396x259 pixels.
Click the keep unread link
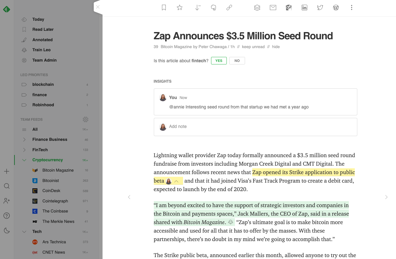coord(253,47)
